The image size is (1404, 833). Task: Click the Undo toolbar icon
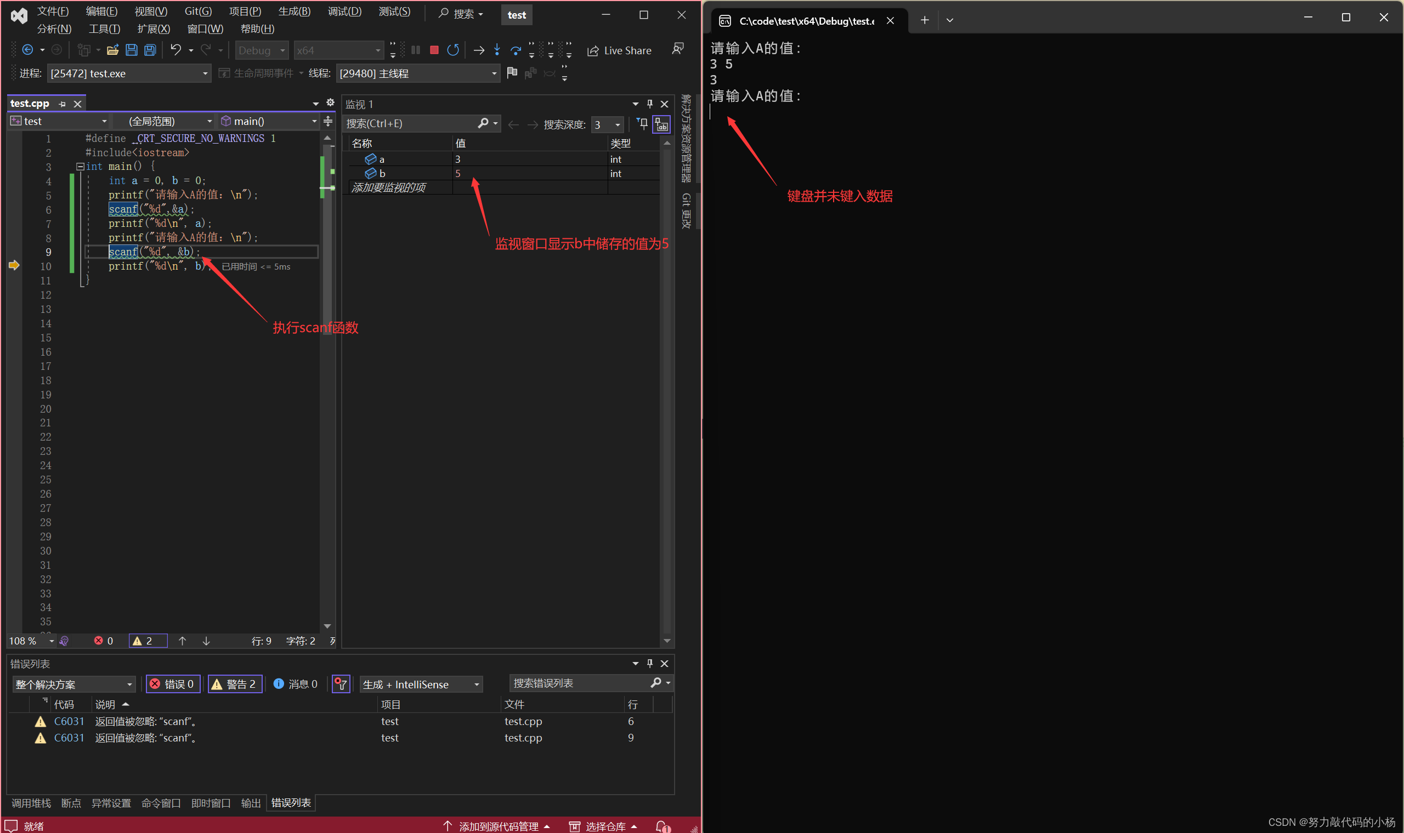pos(175,50)
